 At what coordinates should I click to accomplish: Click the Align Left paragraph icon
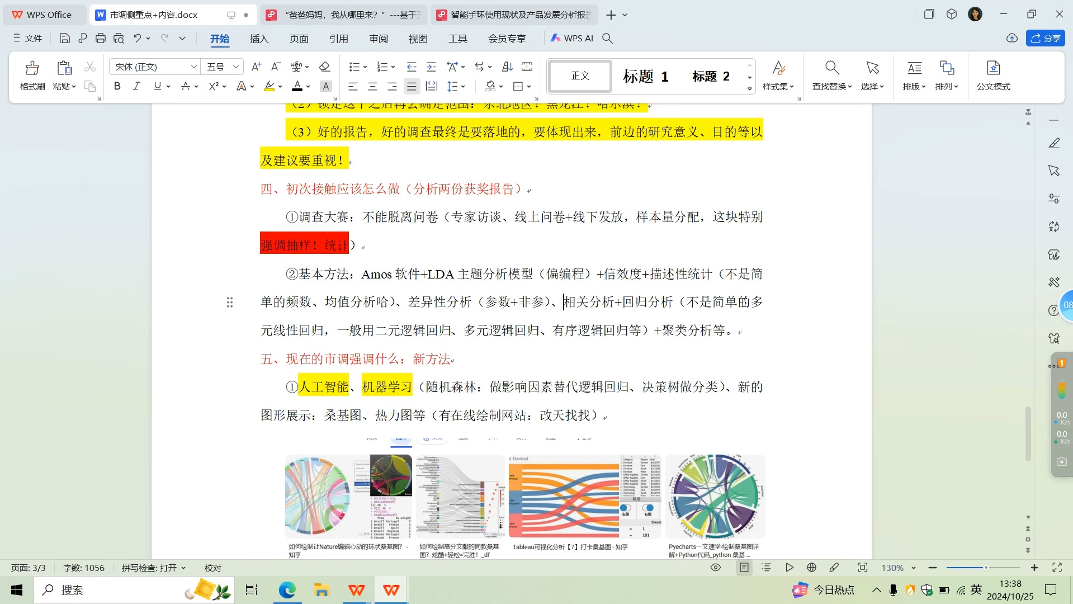[x=353, y=86]
